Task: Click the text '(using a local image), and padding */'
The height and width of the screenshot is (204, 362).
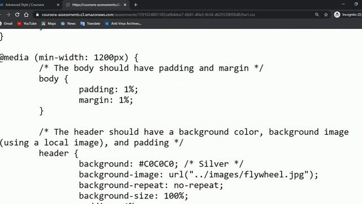Action: pos(92,143)
